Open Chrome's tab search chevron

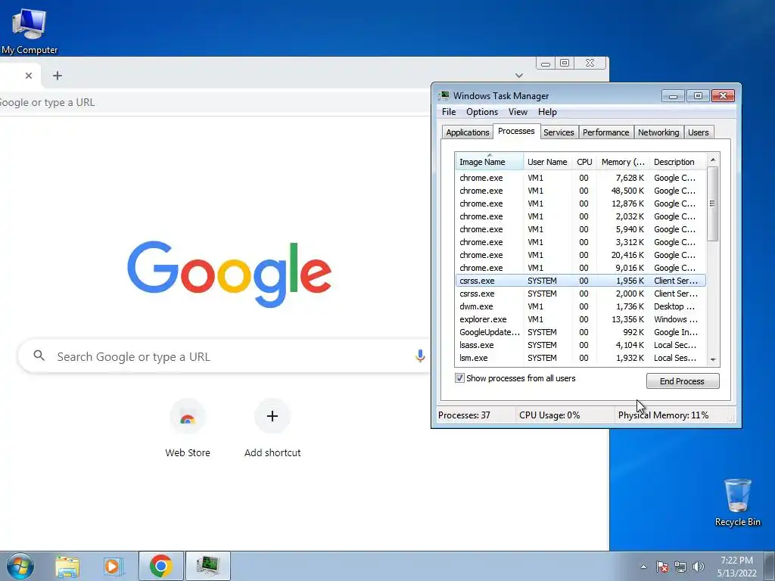point(519,76)
